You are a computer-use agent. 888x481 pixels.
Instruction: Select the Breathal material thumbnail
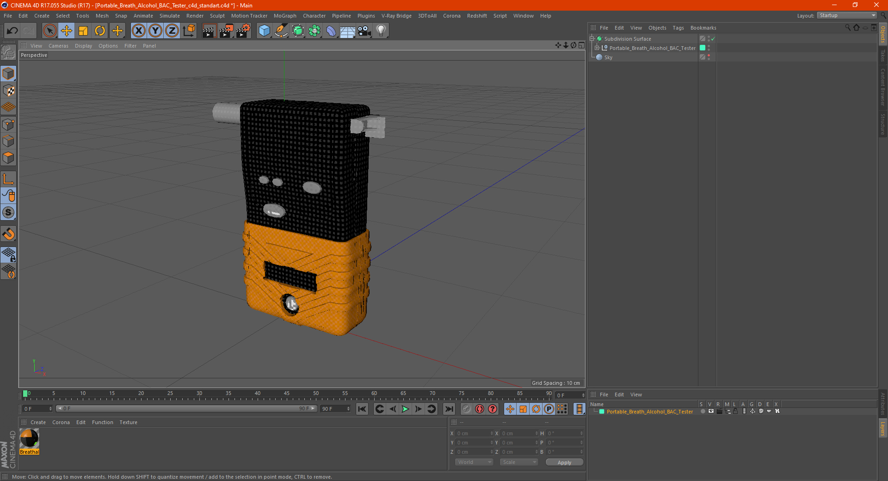[29, 438]
